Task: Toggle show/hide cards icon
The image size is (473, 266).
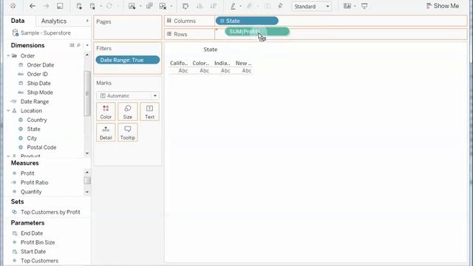Action: click(x=347, y=6)
